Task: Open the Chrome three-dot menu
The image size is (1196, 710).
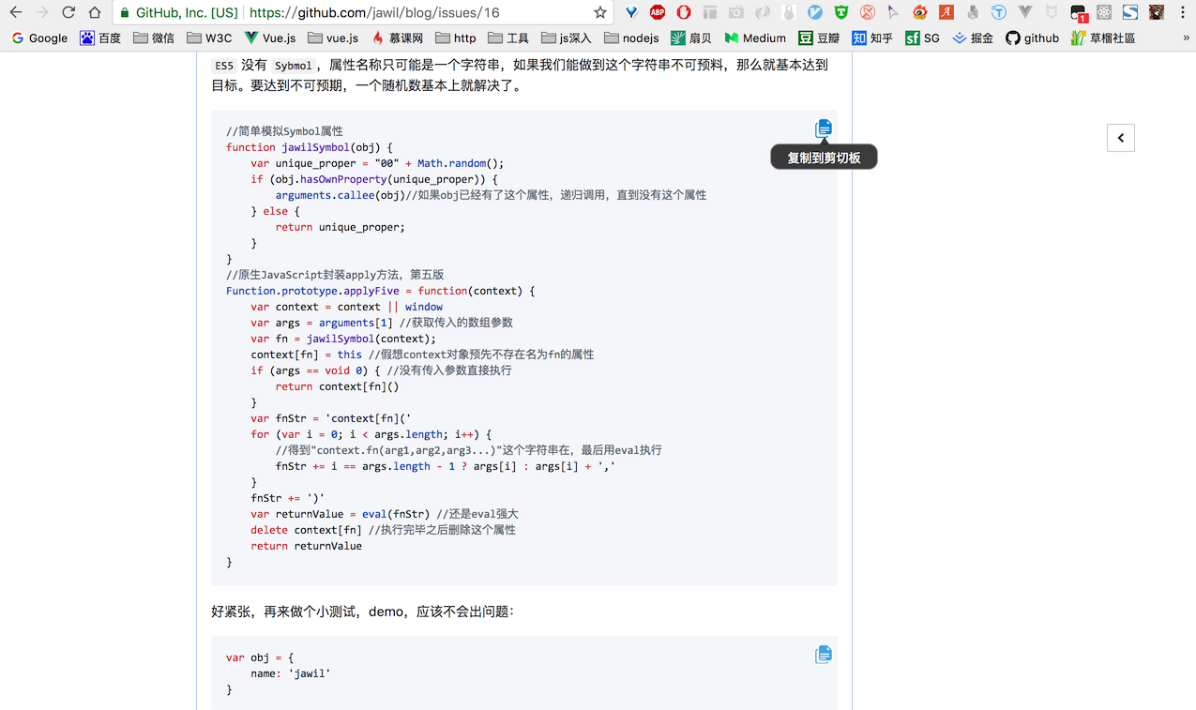Action: click(x=1184, y=12)
